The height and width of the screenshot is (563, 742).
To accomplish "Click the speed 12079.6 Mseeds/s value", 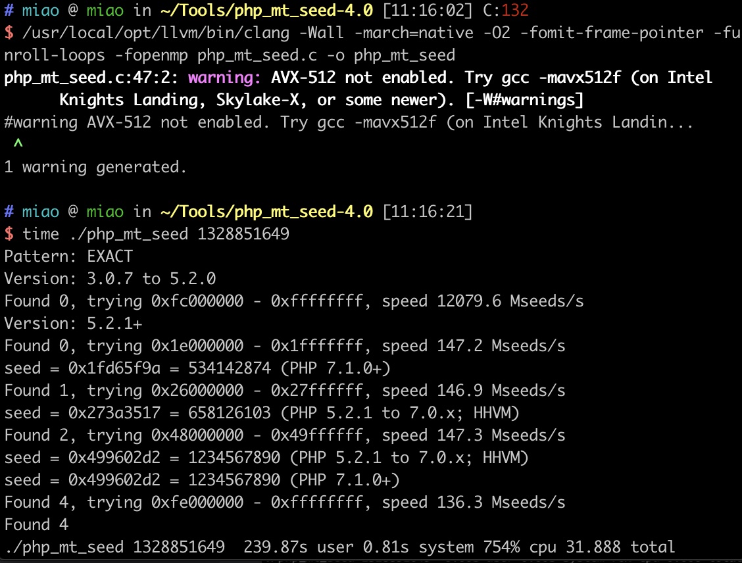I will pyautogui.click(x=510, y=301).
